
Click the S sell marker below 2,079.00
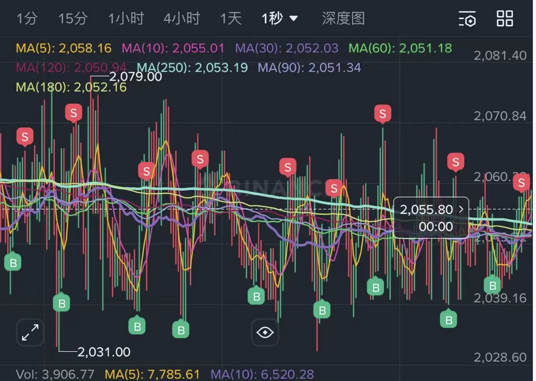(73, 113)
